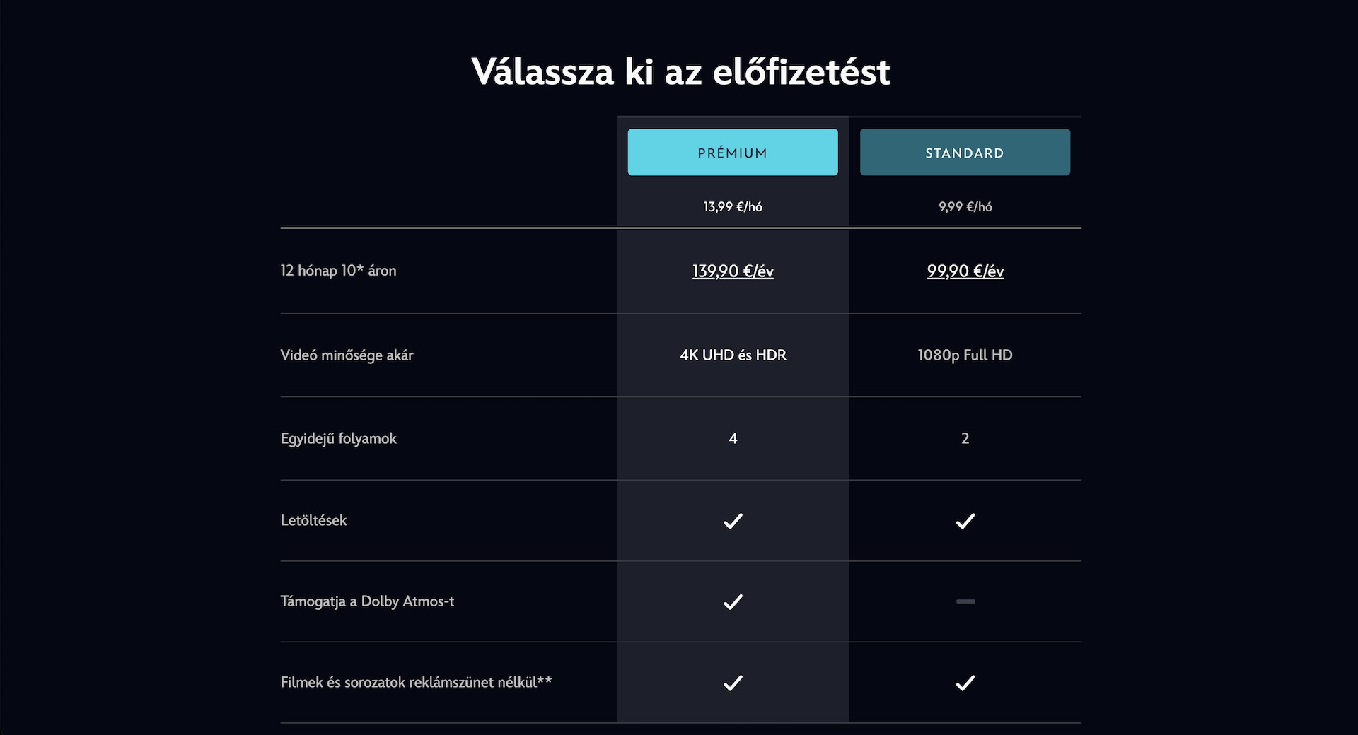Click the Prémium Letöltések checkmark icon

tap(733, 521)
